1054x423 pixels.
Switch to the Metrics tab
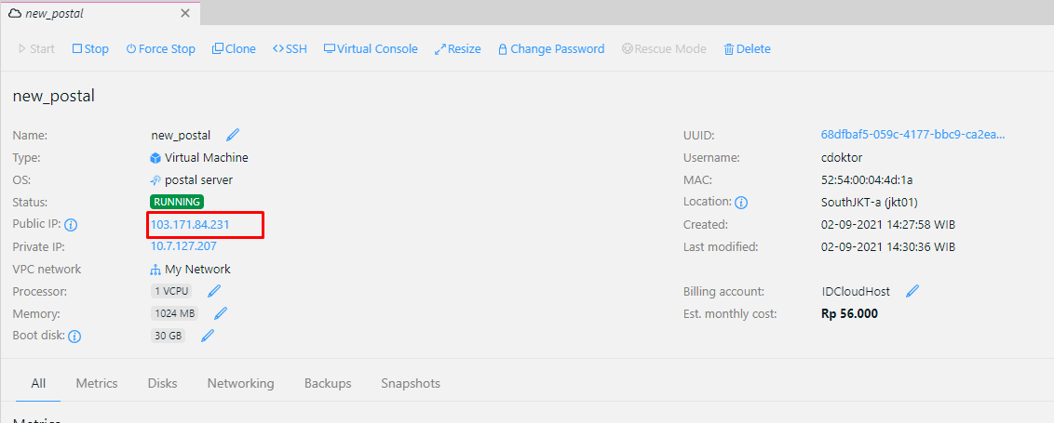tap(97, 383)
